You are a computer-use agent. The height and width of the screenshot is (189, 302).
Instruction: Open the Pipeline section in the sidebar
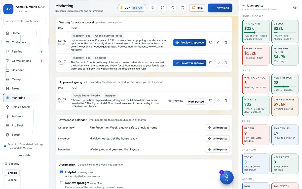click(x=24, y=52)
